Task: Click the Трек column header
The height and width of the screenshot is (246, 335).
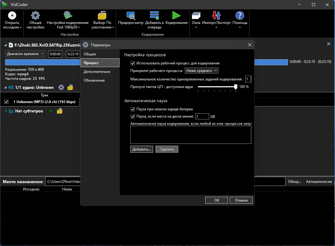Action: click(x=45, y=95)
